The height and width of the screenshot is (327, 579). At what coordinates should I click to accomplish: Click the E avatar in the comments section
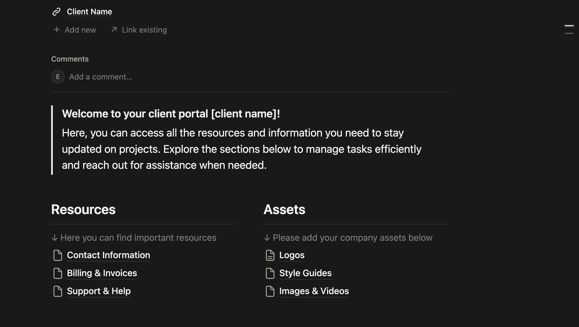pos(58,76)
